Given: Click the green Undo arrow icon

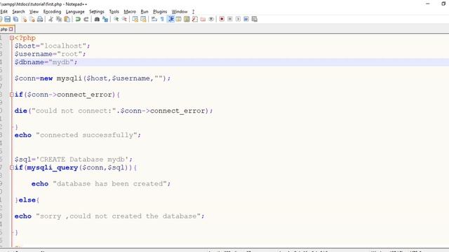Looking at the screenshot, I should click(x=78, y=19).
